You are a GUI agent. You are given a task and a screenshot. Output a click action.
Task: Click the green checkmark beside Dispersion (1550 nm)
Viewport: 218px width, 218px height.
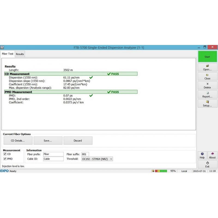click(91, 77)
